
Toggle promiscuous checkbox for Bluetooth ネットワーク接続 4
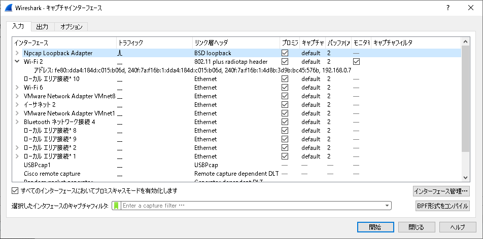click(285, 122)
